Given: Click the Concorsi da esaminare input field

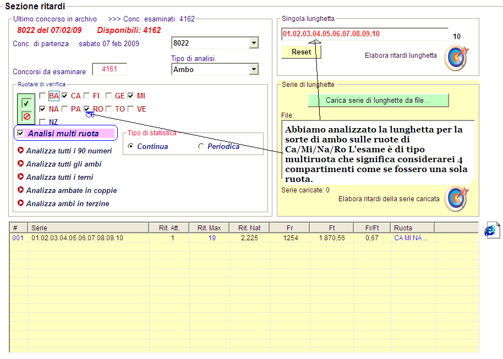Looking at the screenshot, I should (x=110, y=69).
